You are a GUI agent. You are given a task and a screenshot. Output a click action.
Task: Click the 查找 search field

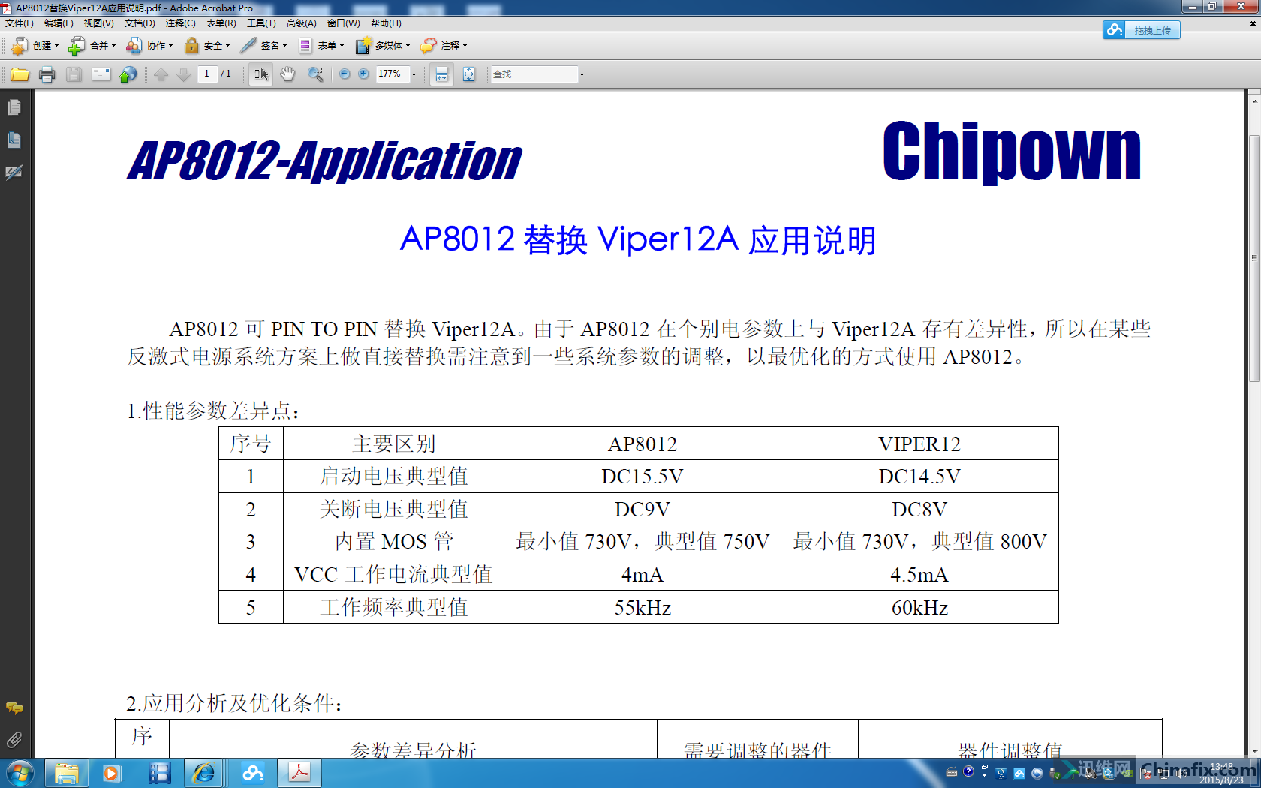pos(534,74)
